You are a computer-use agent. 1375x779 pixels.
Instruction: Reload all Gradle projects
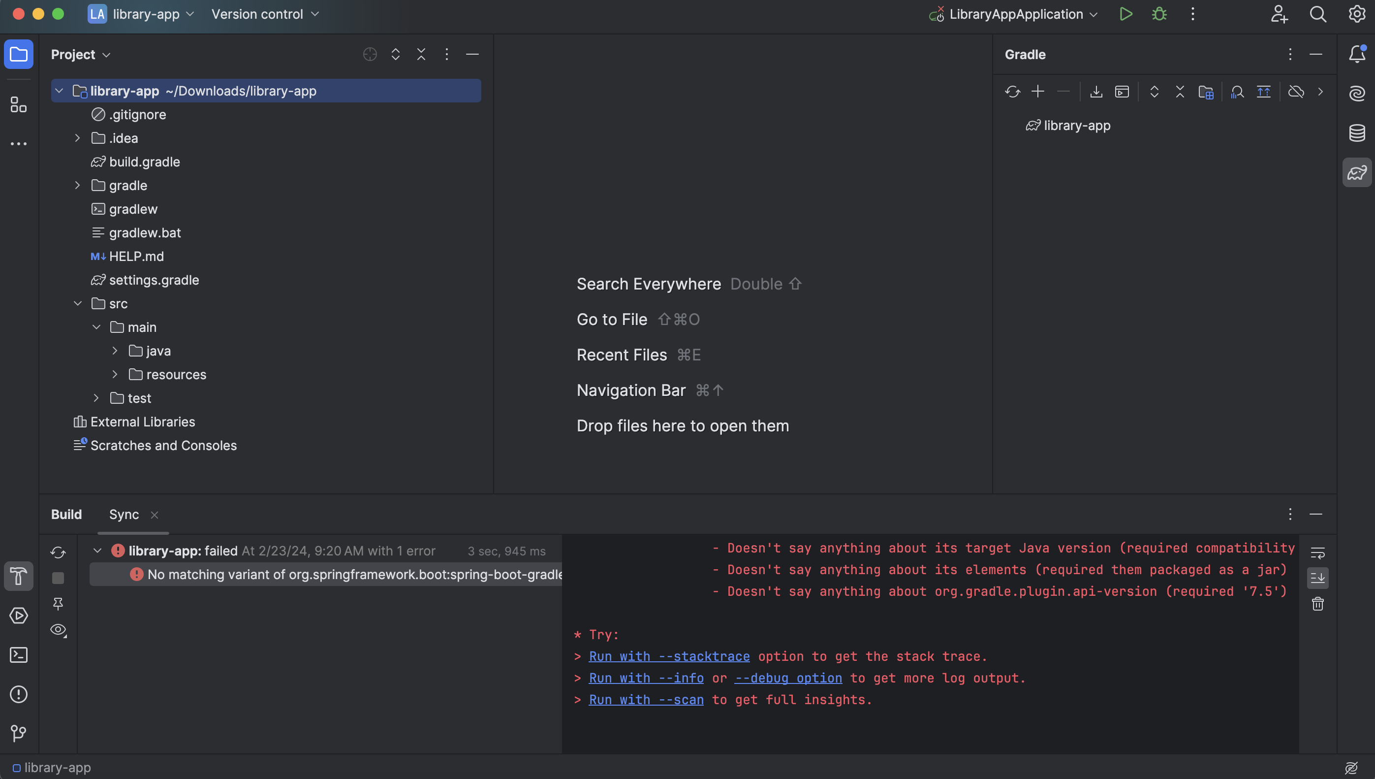[x=1012, y=92]
